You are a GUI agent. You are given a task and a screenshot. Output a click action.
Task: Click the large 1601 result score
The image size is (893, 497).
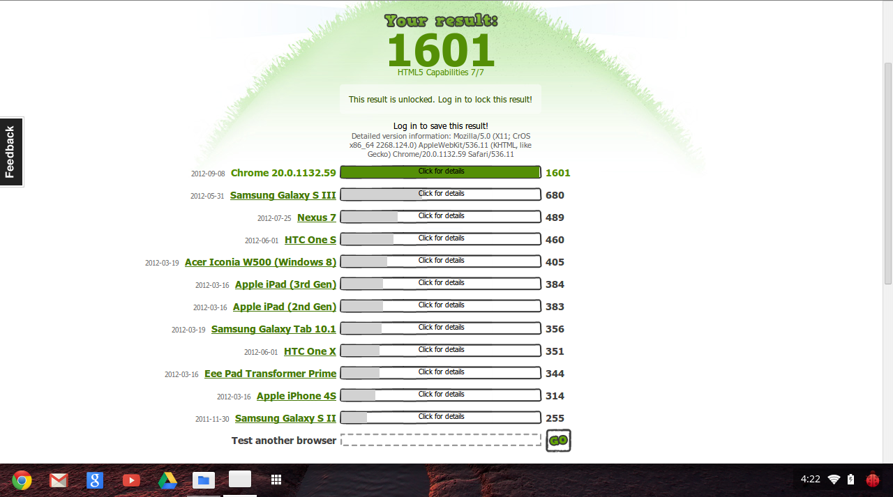(440, 49)
